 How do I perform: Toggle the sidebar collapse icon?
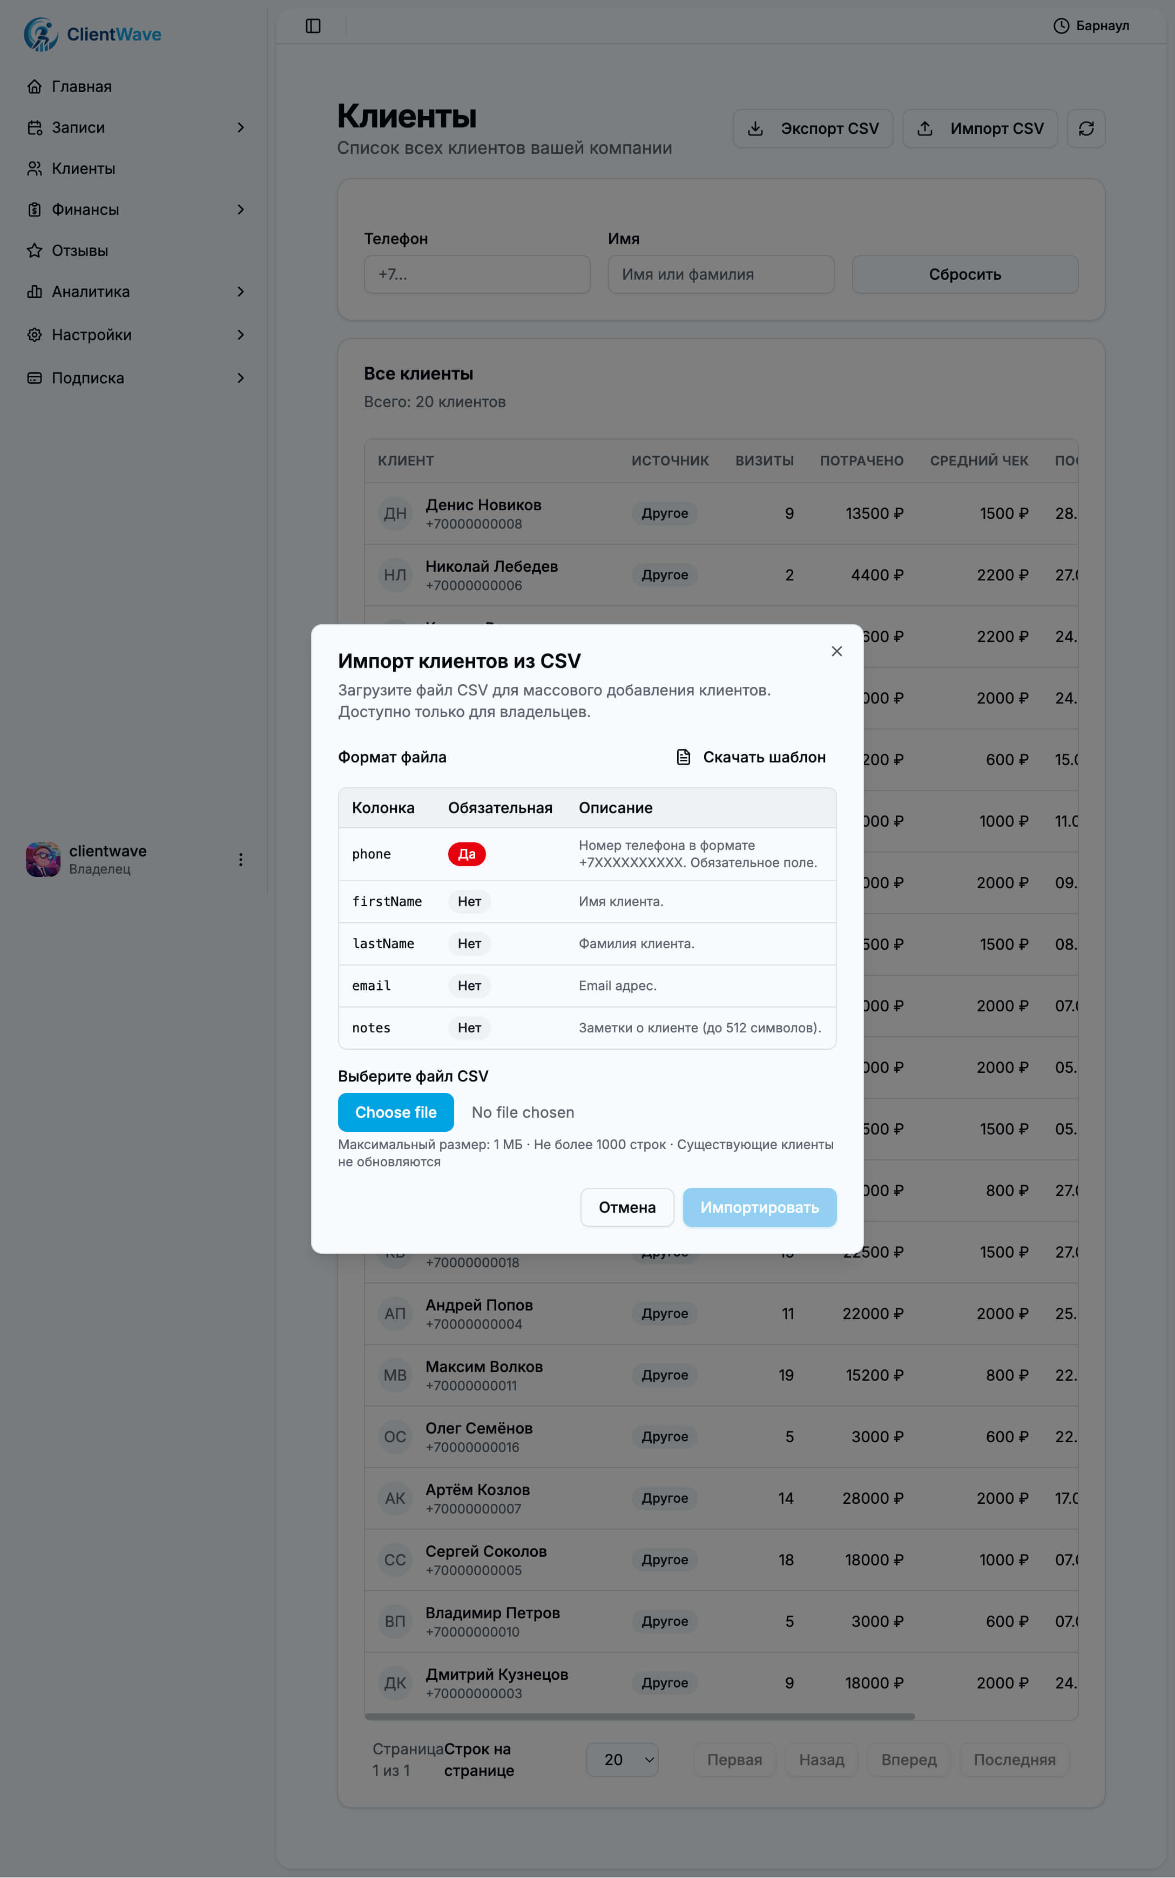coord(313,25)
